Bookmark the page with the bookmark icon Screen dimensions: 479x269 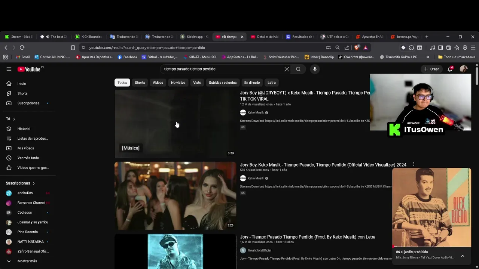coord(73,48)
